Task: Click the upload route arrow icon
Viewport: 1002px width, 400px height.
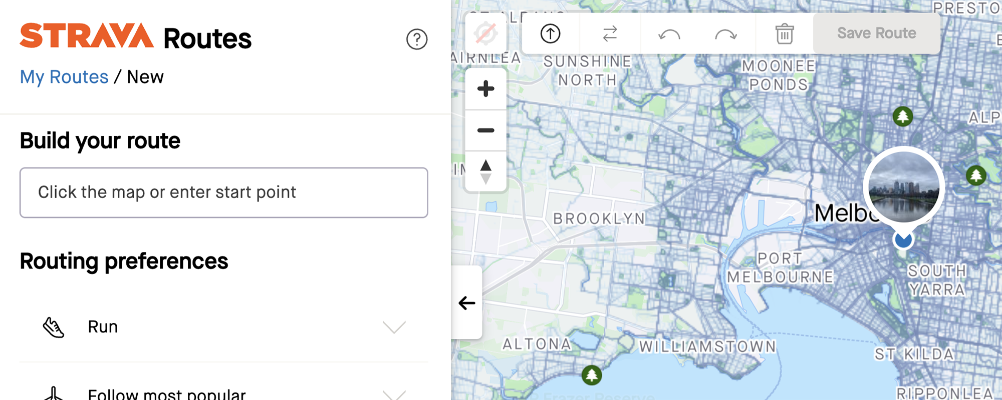Action: click(550, 33)
